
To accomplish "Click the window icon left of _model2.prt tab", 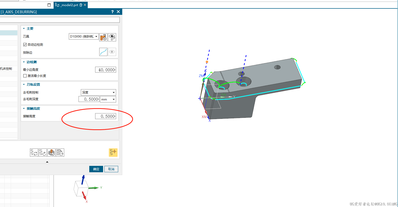I will click(49, 5).
